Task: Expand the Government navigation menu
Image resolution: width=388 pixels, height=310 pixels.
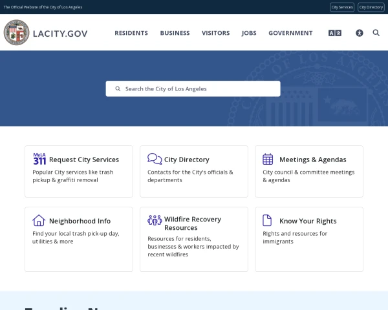Action: coord(290,33)
